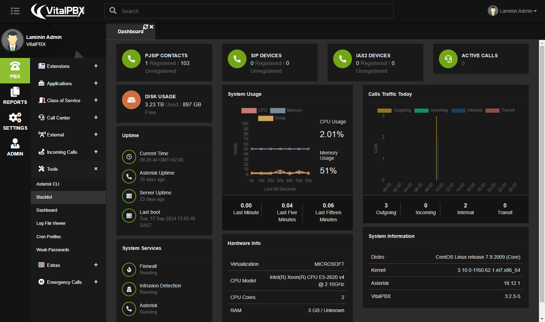The image size is (545, 322).
Task: Click the Intrusion Detection icon
Action: point(129,289)
